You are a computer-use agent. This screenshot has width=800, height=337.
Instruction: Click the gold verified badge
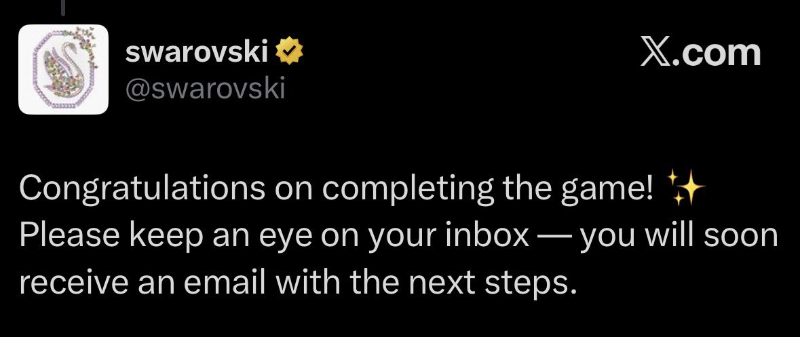(x=291, y=52)
